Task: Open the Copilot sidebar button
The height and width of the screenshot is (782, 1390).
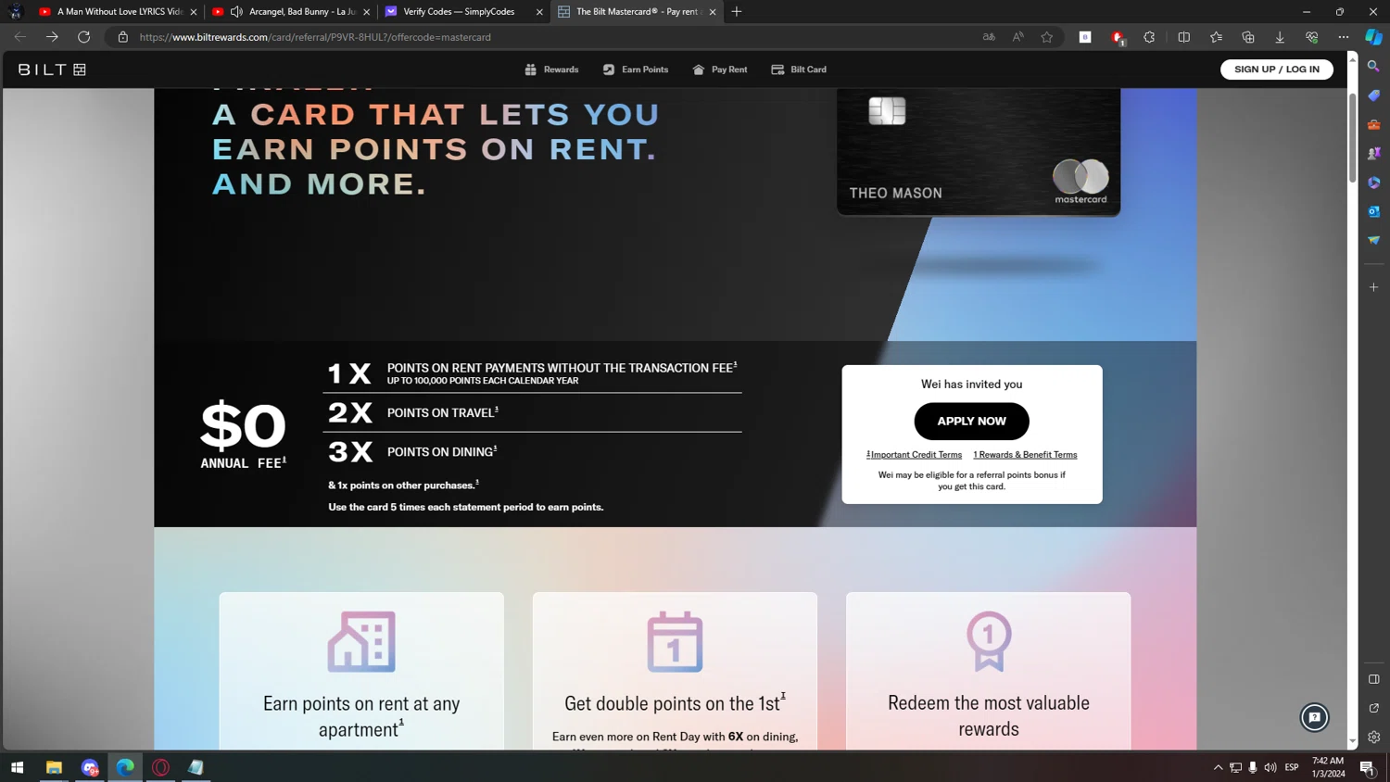Action: coord(1374,37)
